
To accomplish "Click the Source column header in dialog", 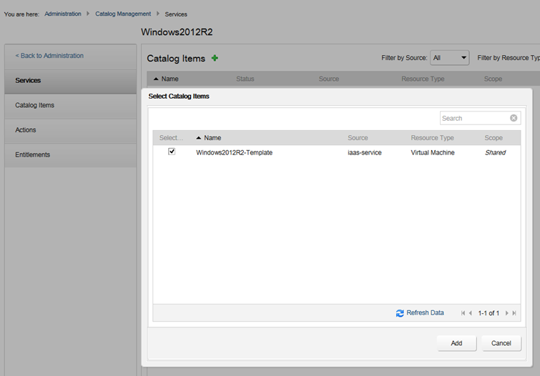I will pos(358,138).
